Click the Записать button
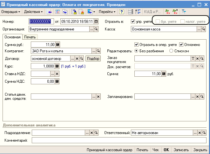210x154 pixels. click(181, 150)
